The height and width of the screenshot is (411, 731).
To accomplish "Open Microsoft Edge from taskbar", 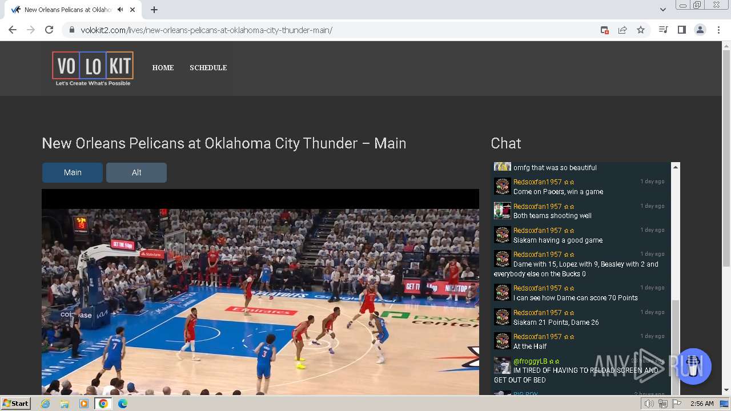I will [x=122, y=403].
